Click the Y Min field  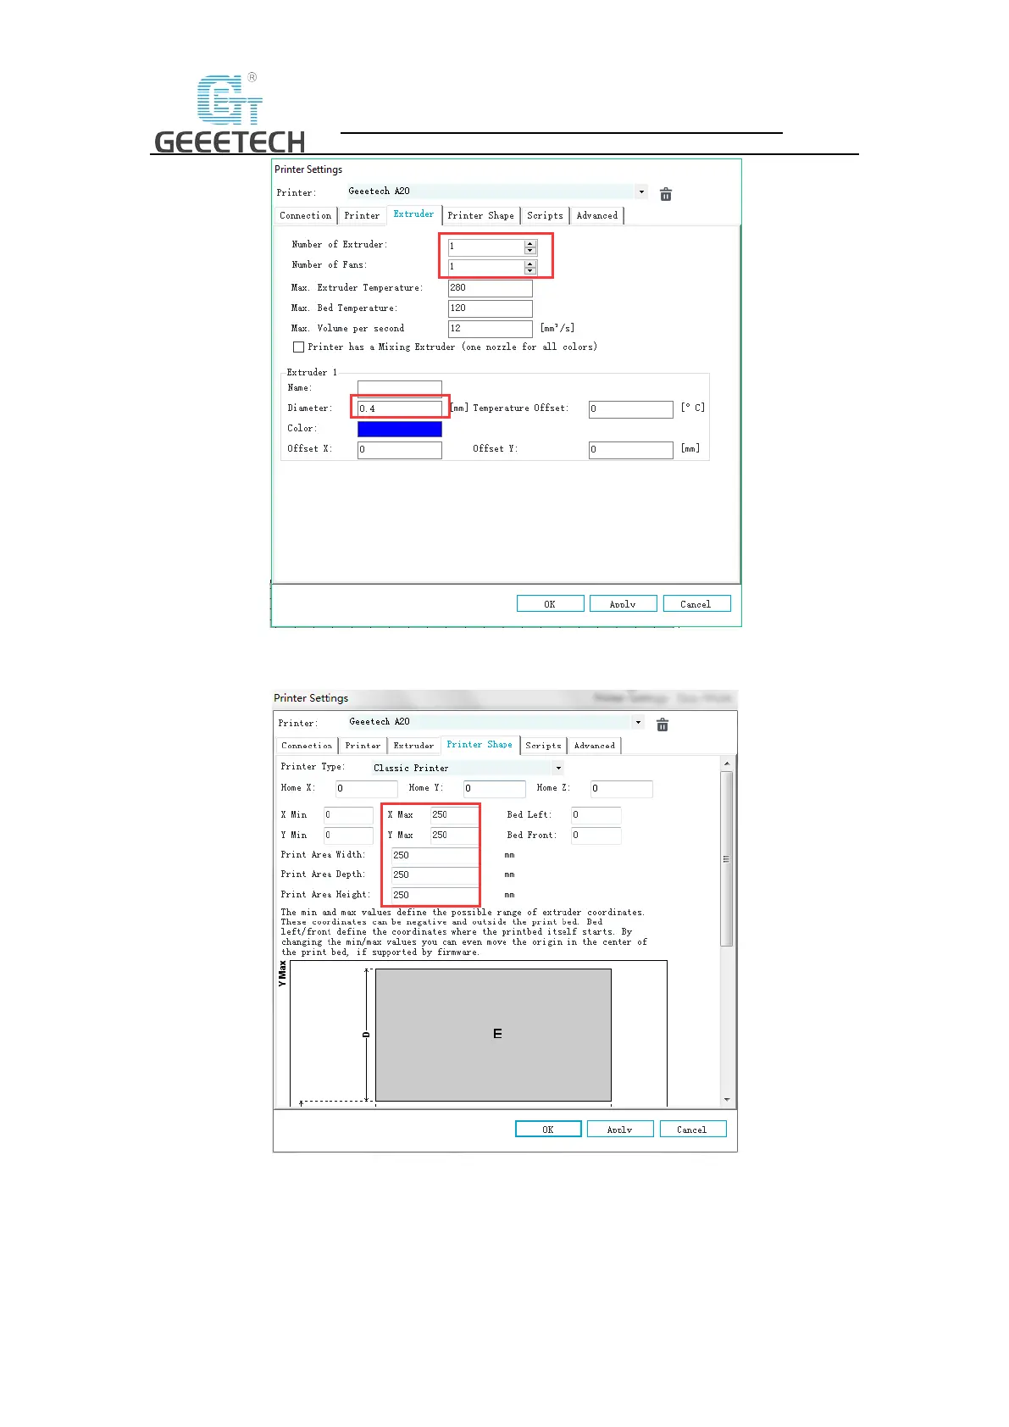pos(348,836)
